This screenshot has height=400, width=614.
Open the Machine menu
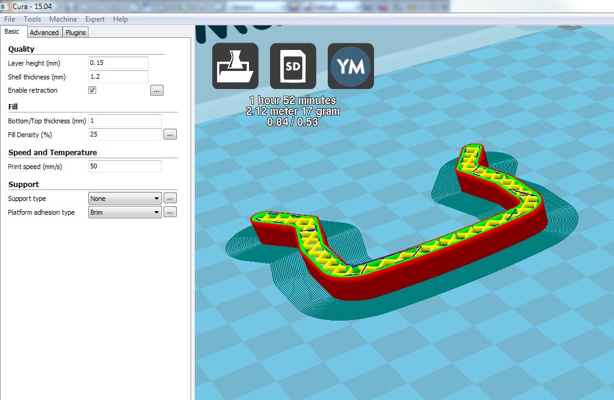click(x=63, y=19)
